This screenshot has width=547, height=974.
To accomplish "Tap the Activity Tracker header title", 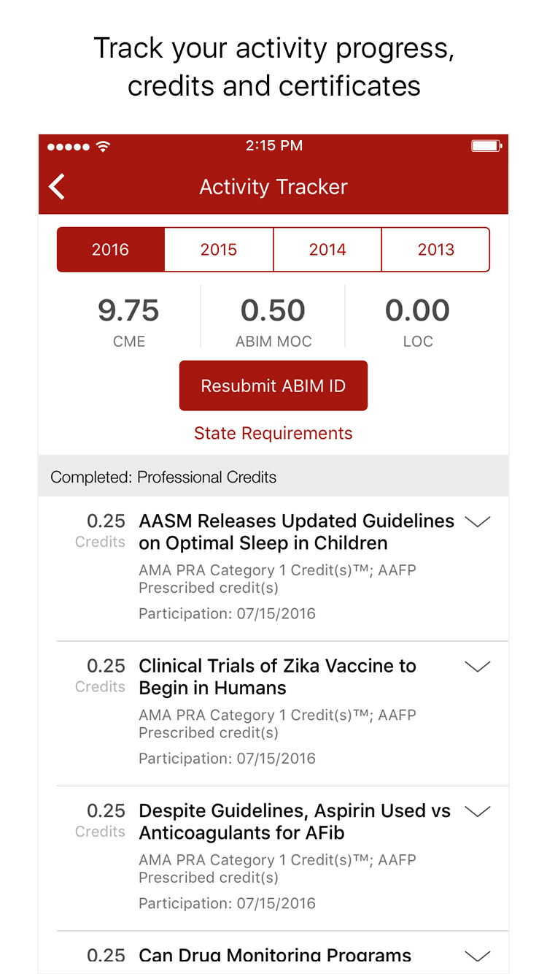I will click(273, 187).
